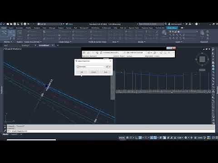218x163 pixels.
Task: Click Cancel in Select Parts List dialog
Action: pyautogui.click(x=94, y=72)
